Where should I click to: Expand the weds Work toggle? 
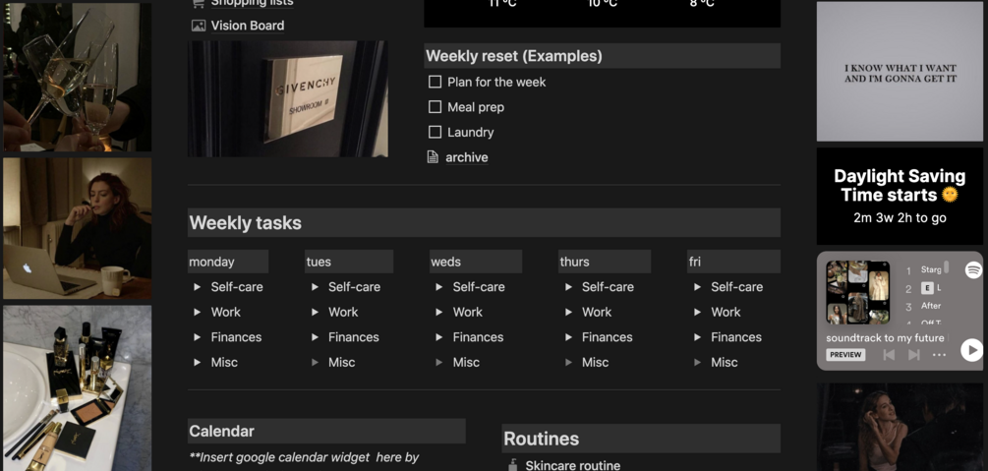[x=439, y=312]
